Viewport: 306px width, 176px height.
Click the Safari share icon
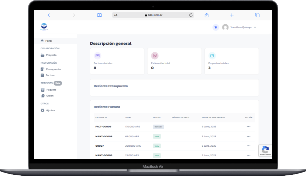tap(207, 15)
